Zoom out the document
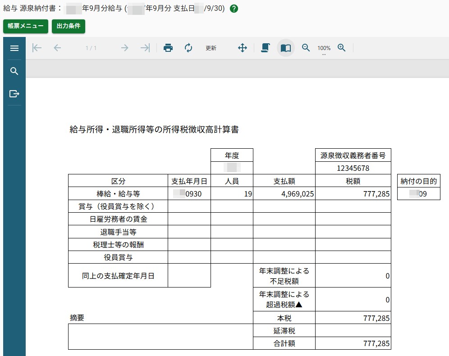The image size is (449, 356). [x=306, y=48]
